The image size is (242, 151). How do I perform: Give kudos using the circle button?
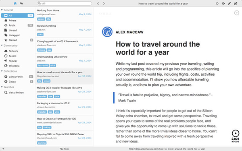(236, 133)
